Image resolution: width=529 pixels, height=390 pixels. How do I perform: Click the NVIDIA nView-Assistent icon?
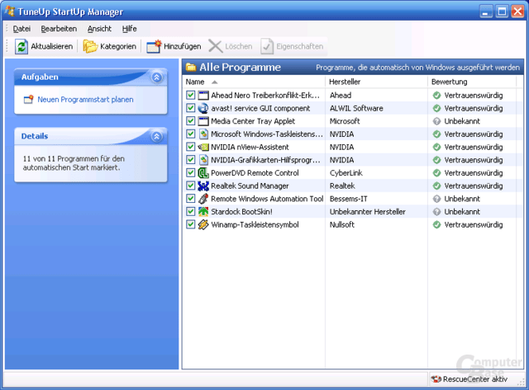pyautogui.click(x=203, y=147)
